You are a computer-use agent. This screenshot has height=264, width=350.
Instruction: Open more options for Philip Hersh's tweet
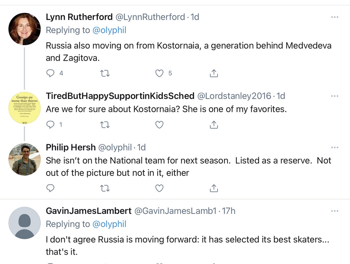click(x=335, y=148)
